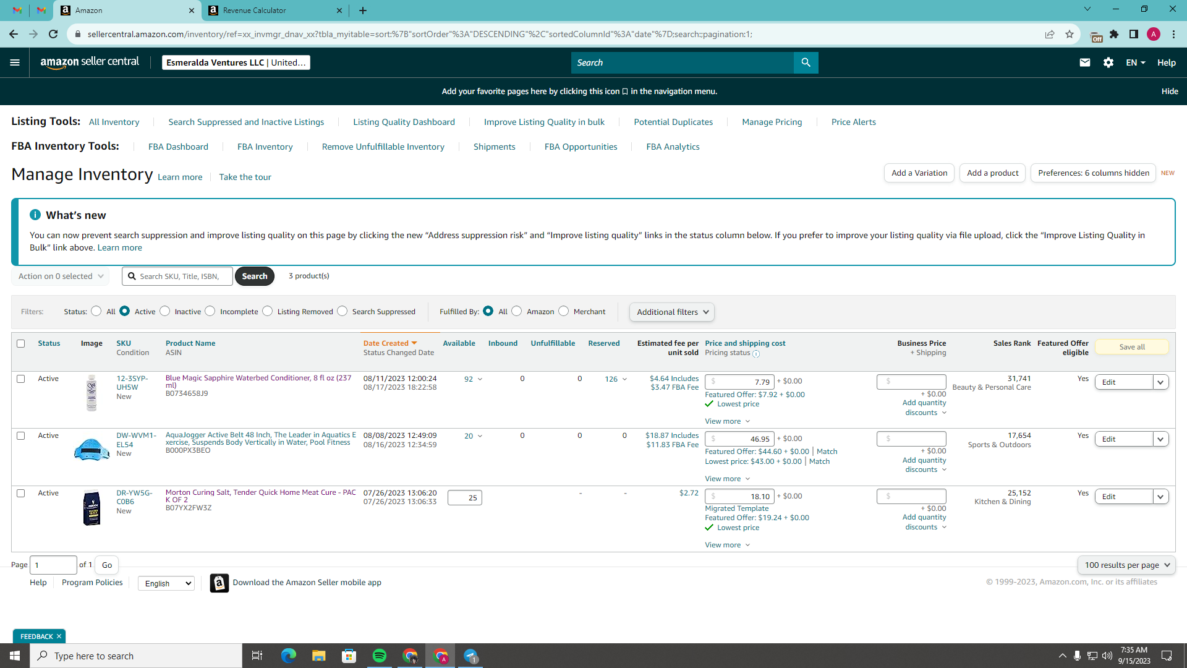Close the FEEDBACK tab
Image resolution: width=1187 pixels, height=668 pixels.
click(x=59, y=636)
